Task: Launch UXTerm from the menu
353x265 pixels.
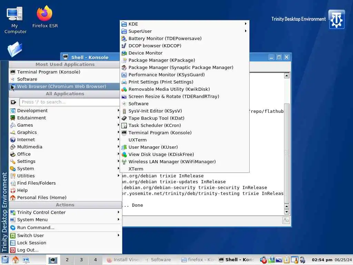Action: tap(184, 140)
